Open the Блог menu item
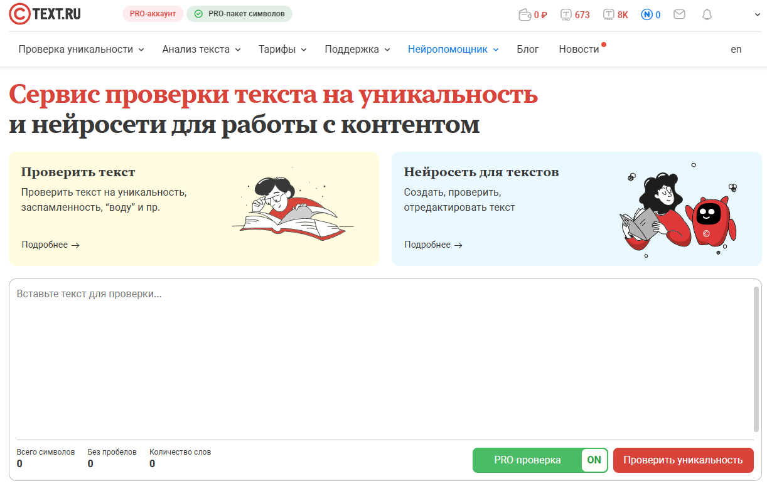Screen dimensions: 767x486 tap(528, 48)
